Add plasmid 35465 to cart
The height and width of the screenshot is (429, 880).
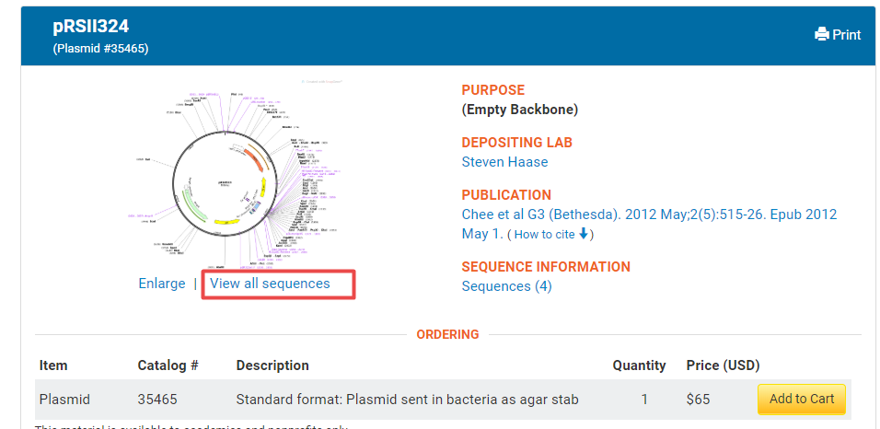pyautogui.click(x=801, y=400)
